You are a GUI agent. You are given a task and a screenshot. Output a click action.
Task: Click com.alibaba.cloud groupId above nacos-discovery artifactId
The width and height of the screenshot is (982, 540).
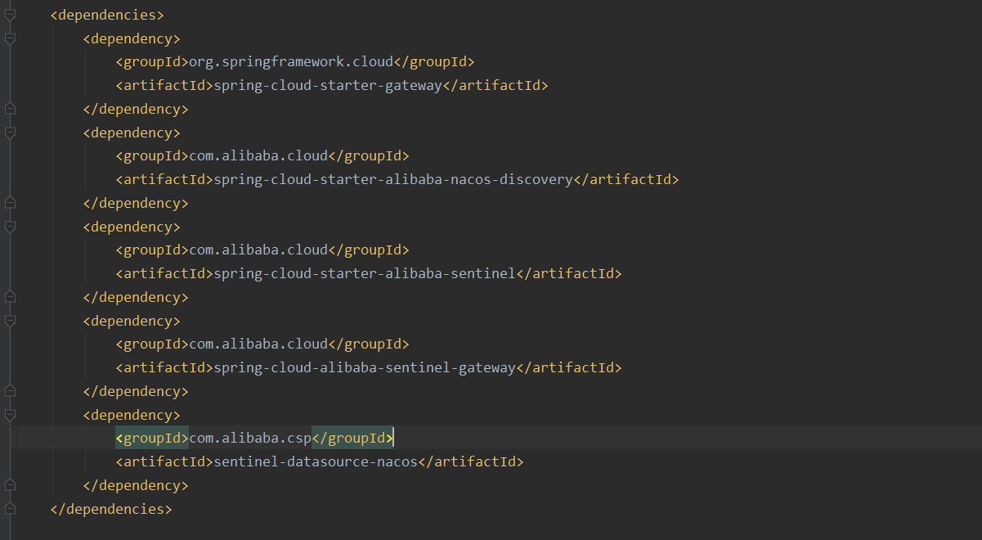tap(258, 155)
